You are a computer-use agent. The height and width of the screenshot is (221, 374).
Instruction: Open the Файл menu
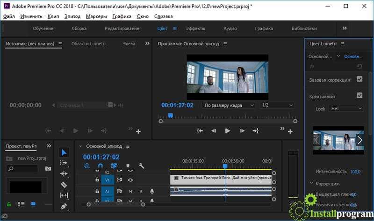[x=9, y=16]
